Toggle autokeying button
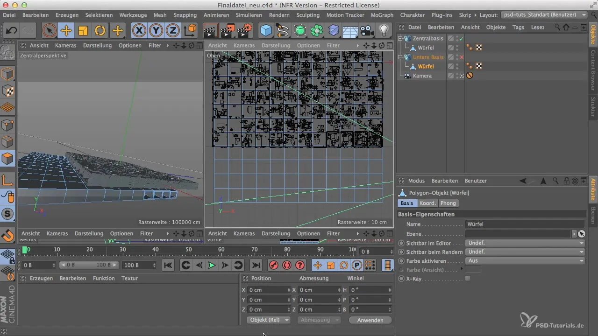The image size is (598, 336). (x=287, y=265)
